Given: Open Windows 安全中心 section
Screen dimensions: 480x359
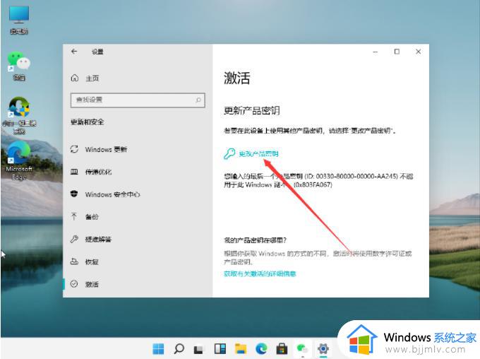Looking at the screenshot, I should click(112, 194).
